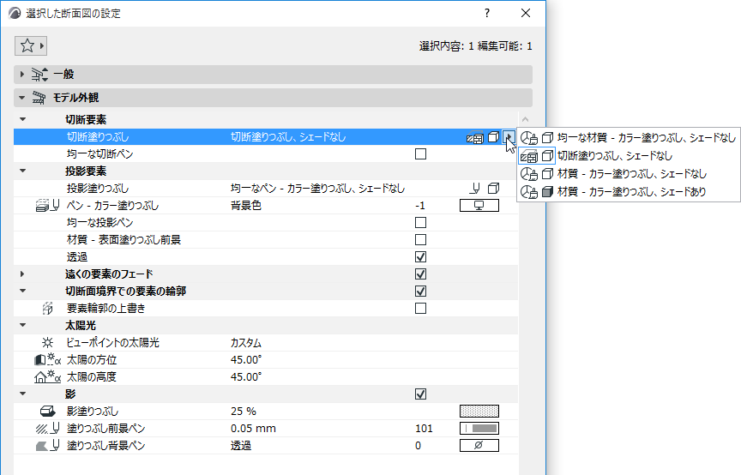Click the 影塗りつぶし shadow fill icon
Screen dimensions: 741x475
coord(47,412)
